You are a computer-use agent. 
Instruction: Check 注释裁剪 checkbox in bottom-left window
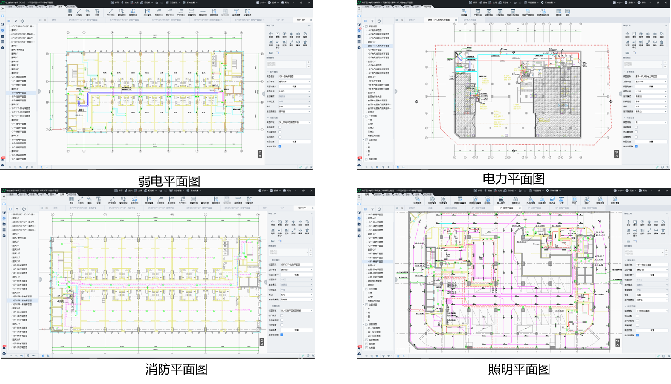point(282,325)
